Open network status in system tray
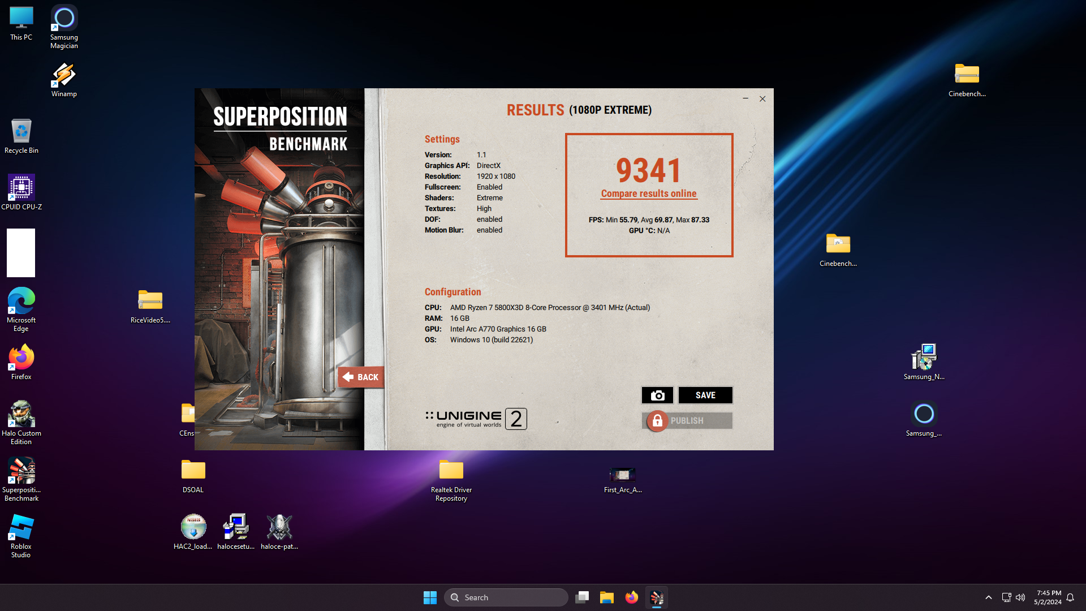 tap(1006, 597)
